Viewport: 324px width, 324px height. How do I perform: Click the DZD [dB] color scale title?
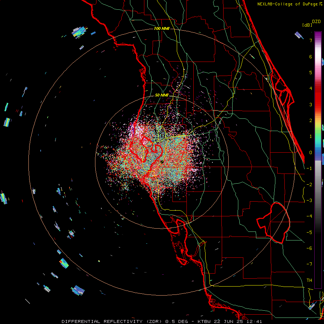311,23
